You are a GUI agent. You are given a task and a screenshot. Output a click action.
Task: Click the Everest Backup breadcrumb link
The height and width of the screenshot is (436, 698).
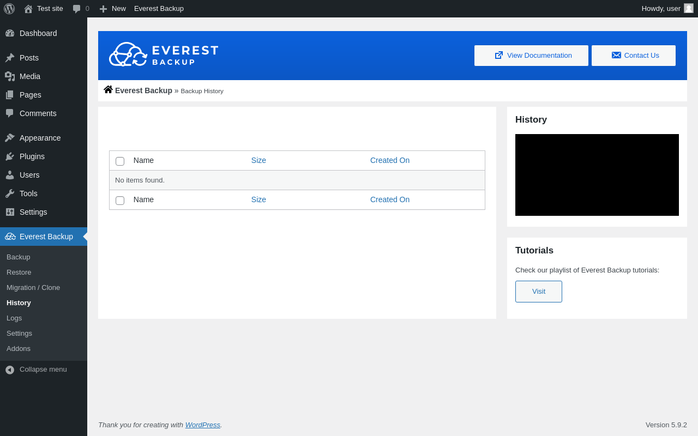tap(143, 90)
